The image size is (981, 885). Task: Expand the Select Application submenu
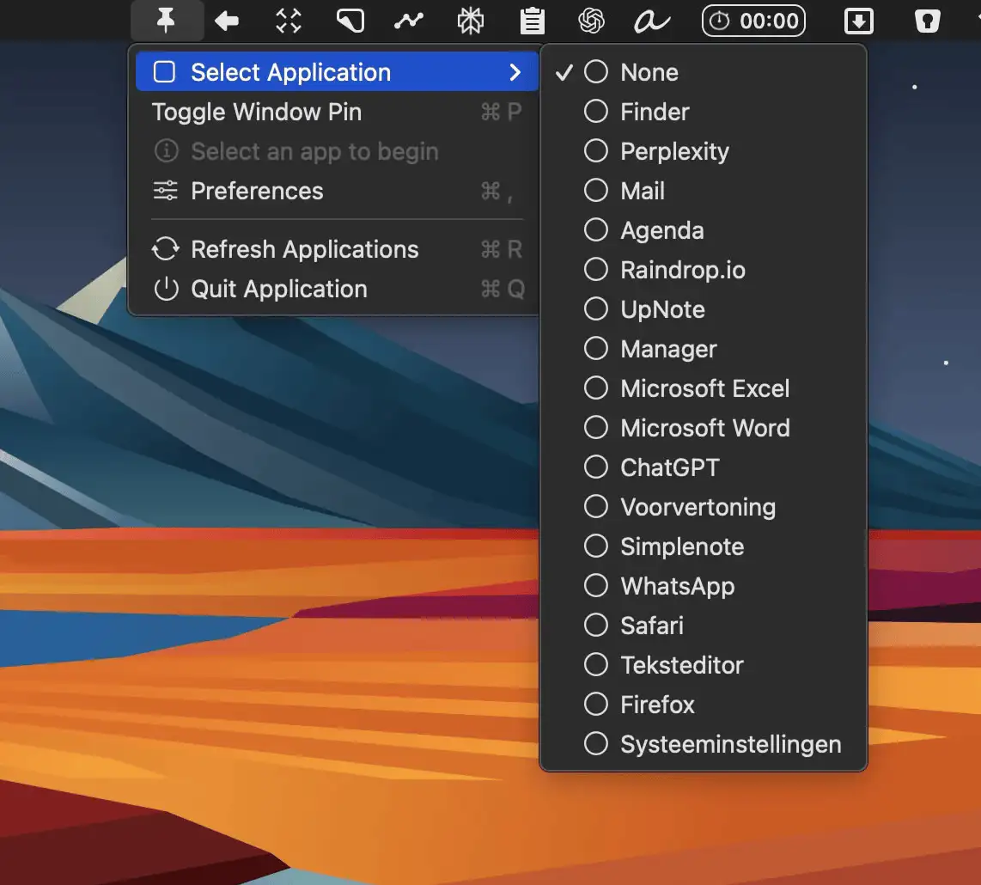click(x=338, y=72)
